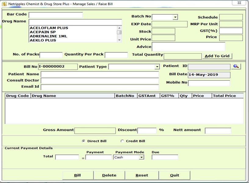Click the Price column header in grid
This screenshot has height=183, width=249.
click(x=202, y=96)
